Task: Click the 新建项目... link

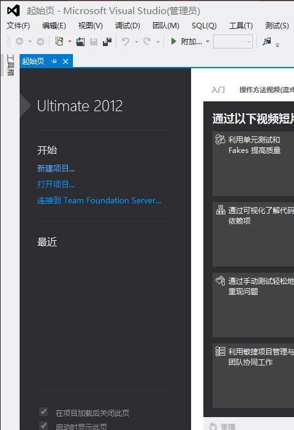Action: pyautogui.click(x=56, y=168)
